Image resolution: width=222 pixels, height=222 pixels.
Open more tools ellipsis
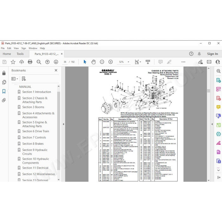click(183, 62)
